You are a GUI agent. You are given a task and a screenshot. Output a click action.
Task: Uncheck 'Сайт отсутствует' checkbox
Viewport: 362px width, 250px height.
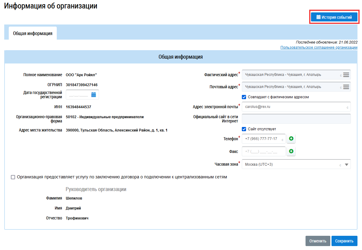click(244, 129)
